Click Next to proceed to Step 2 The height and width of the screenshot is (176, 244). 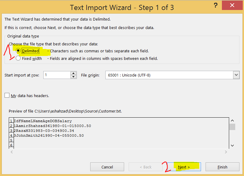[184, 167]
